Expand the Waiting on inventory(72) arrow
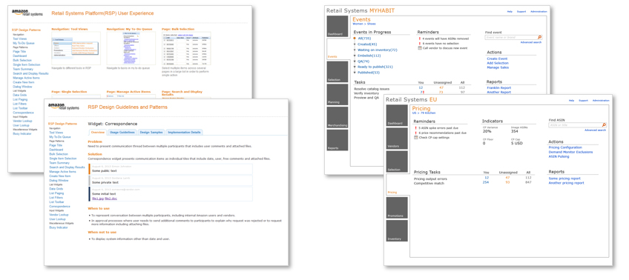 click(x=355, y=50)
